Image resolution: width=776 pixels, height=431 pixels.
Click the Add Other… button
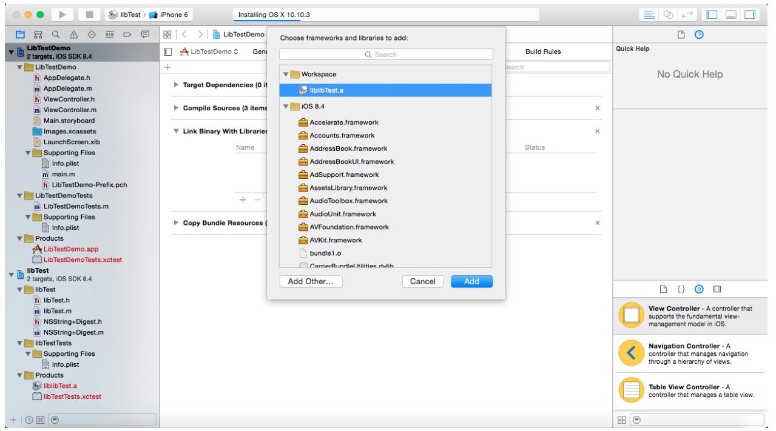pos(311,281)
